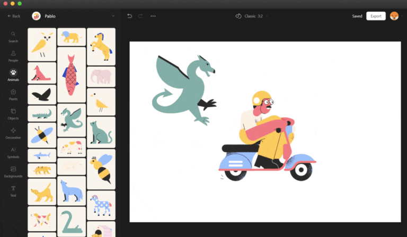
Task: Click the undo arrow icon
Action: point(129,16)
